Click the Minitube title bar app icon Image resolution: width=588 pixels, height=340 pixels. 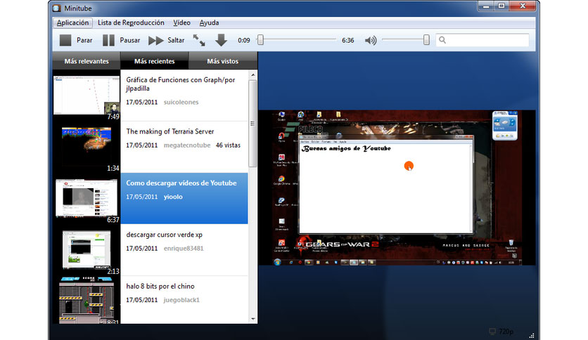pos(56,8)
